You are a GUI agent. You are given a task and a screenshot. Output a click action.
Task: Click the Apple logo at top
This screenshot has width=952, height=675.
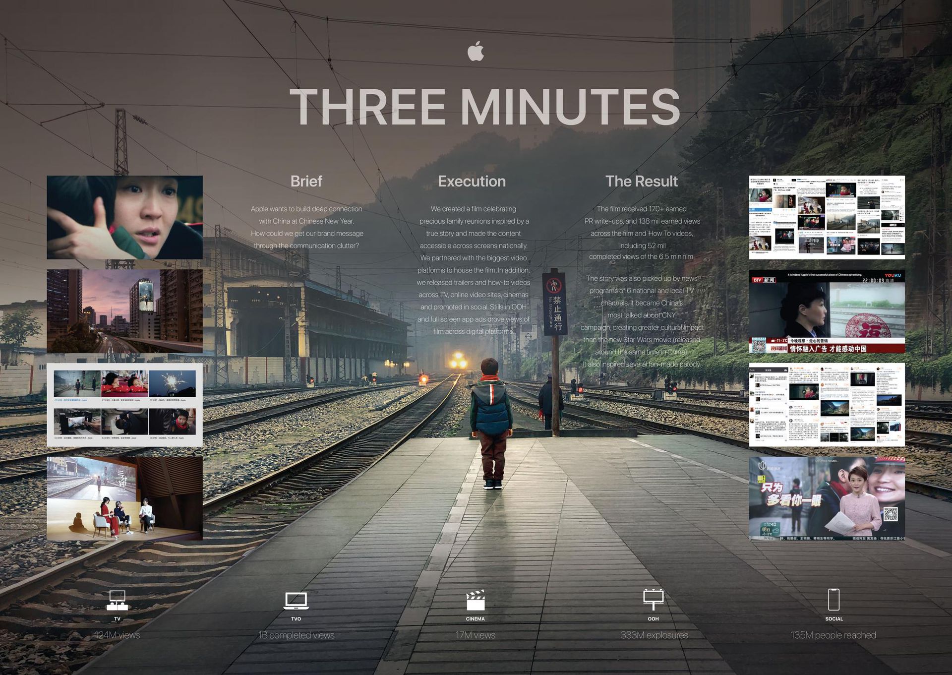(476, 52)
